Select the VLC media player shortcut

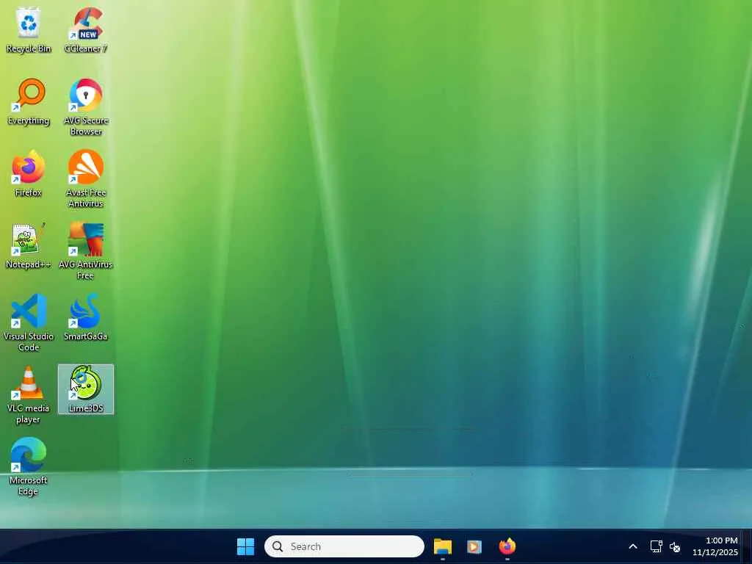[x=29, y=395]
